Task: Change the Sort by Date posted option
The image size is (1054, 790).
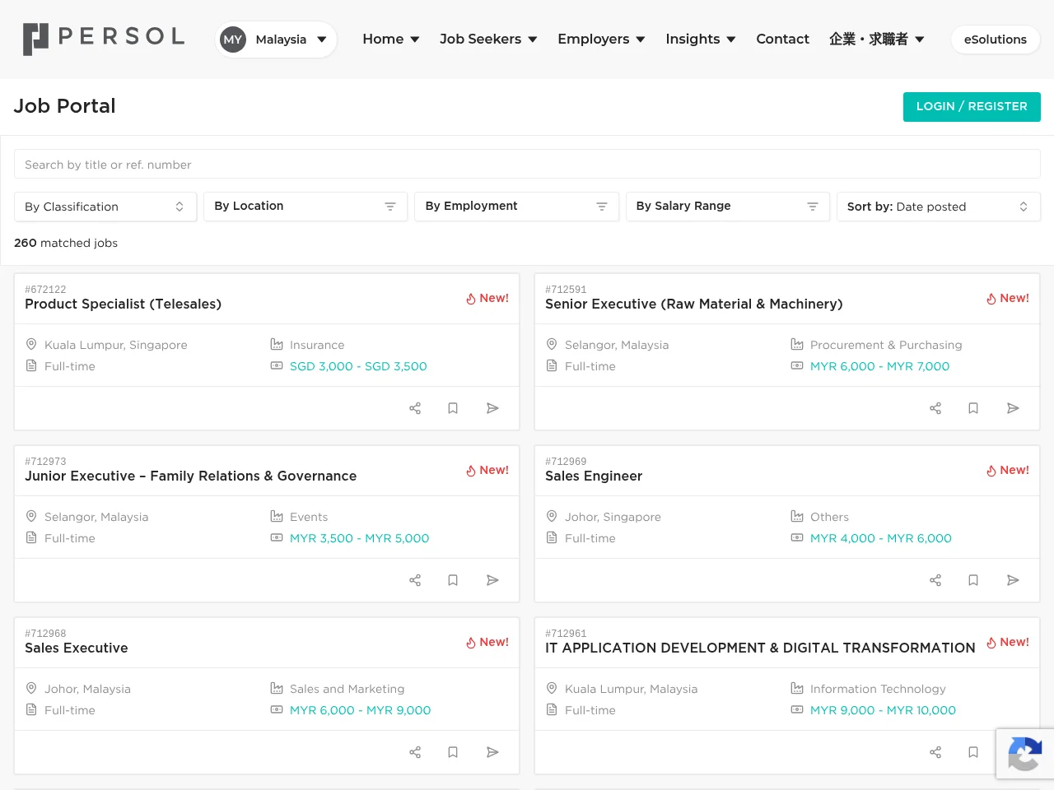Action: 939,207
